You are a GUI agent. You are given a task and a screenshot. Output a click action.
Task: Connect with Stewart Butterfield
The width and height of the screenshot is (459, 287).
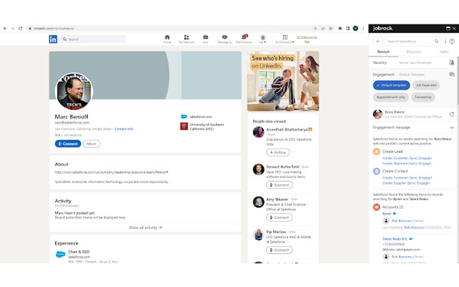coord(279,185)
